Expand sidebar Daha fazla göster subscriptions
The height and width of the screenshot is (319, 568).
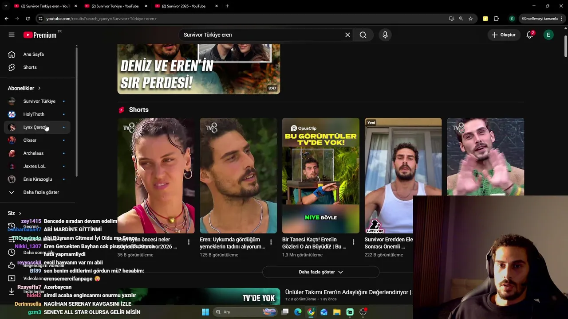point(37,192)
